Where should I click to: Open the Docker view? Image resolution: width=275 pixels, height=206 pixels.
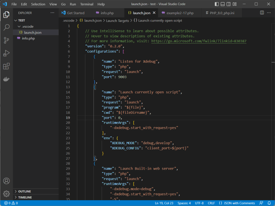point(6,79)
